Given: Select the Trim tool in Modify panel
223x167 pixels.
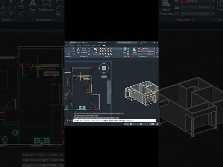Looking at the screenshot, I should (x=69, y=49).
